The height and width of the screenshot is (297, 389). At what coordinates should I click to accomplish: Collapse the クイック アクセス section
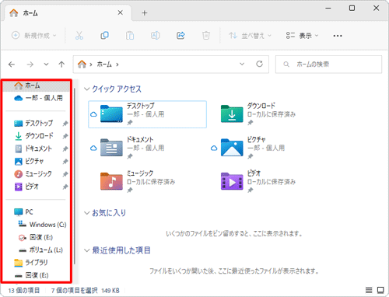click(86, 89)
